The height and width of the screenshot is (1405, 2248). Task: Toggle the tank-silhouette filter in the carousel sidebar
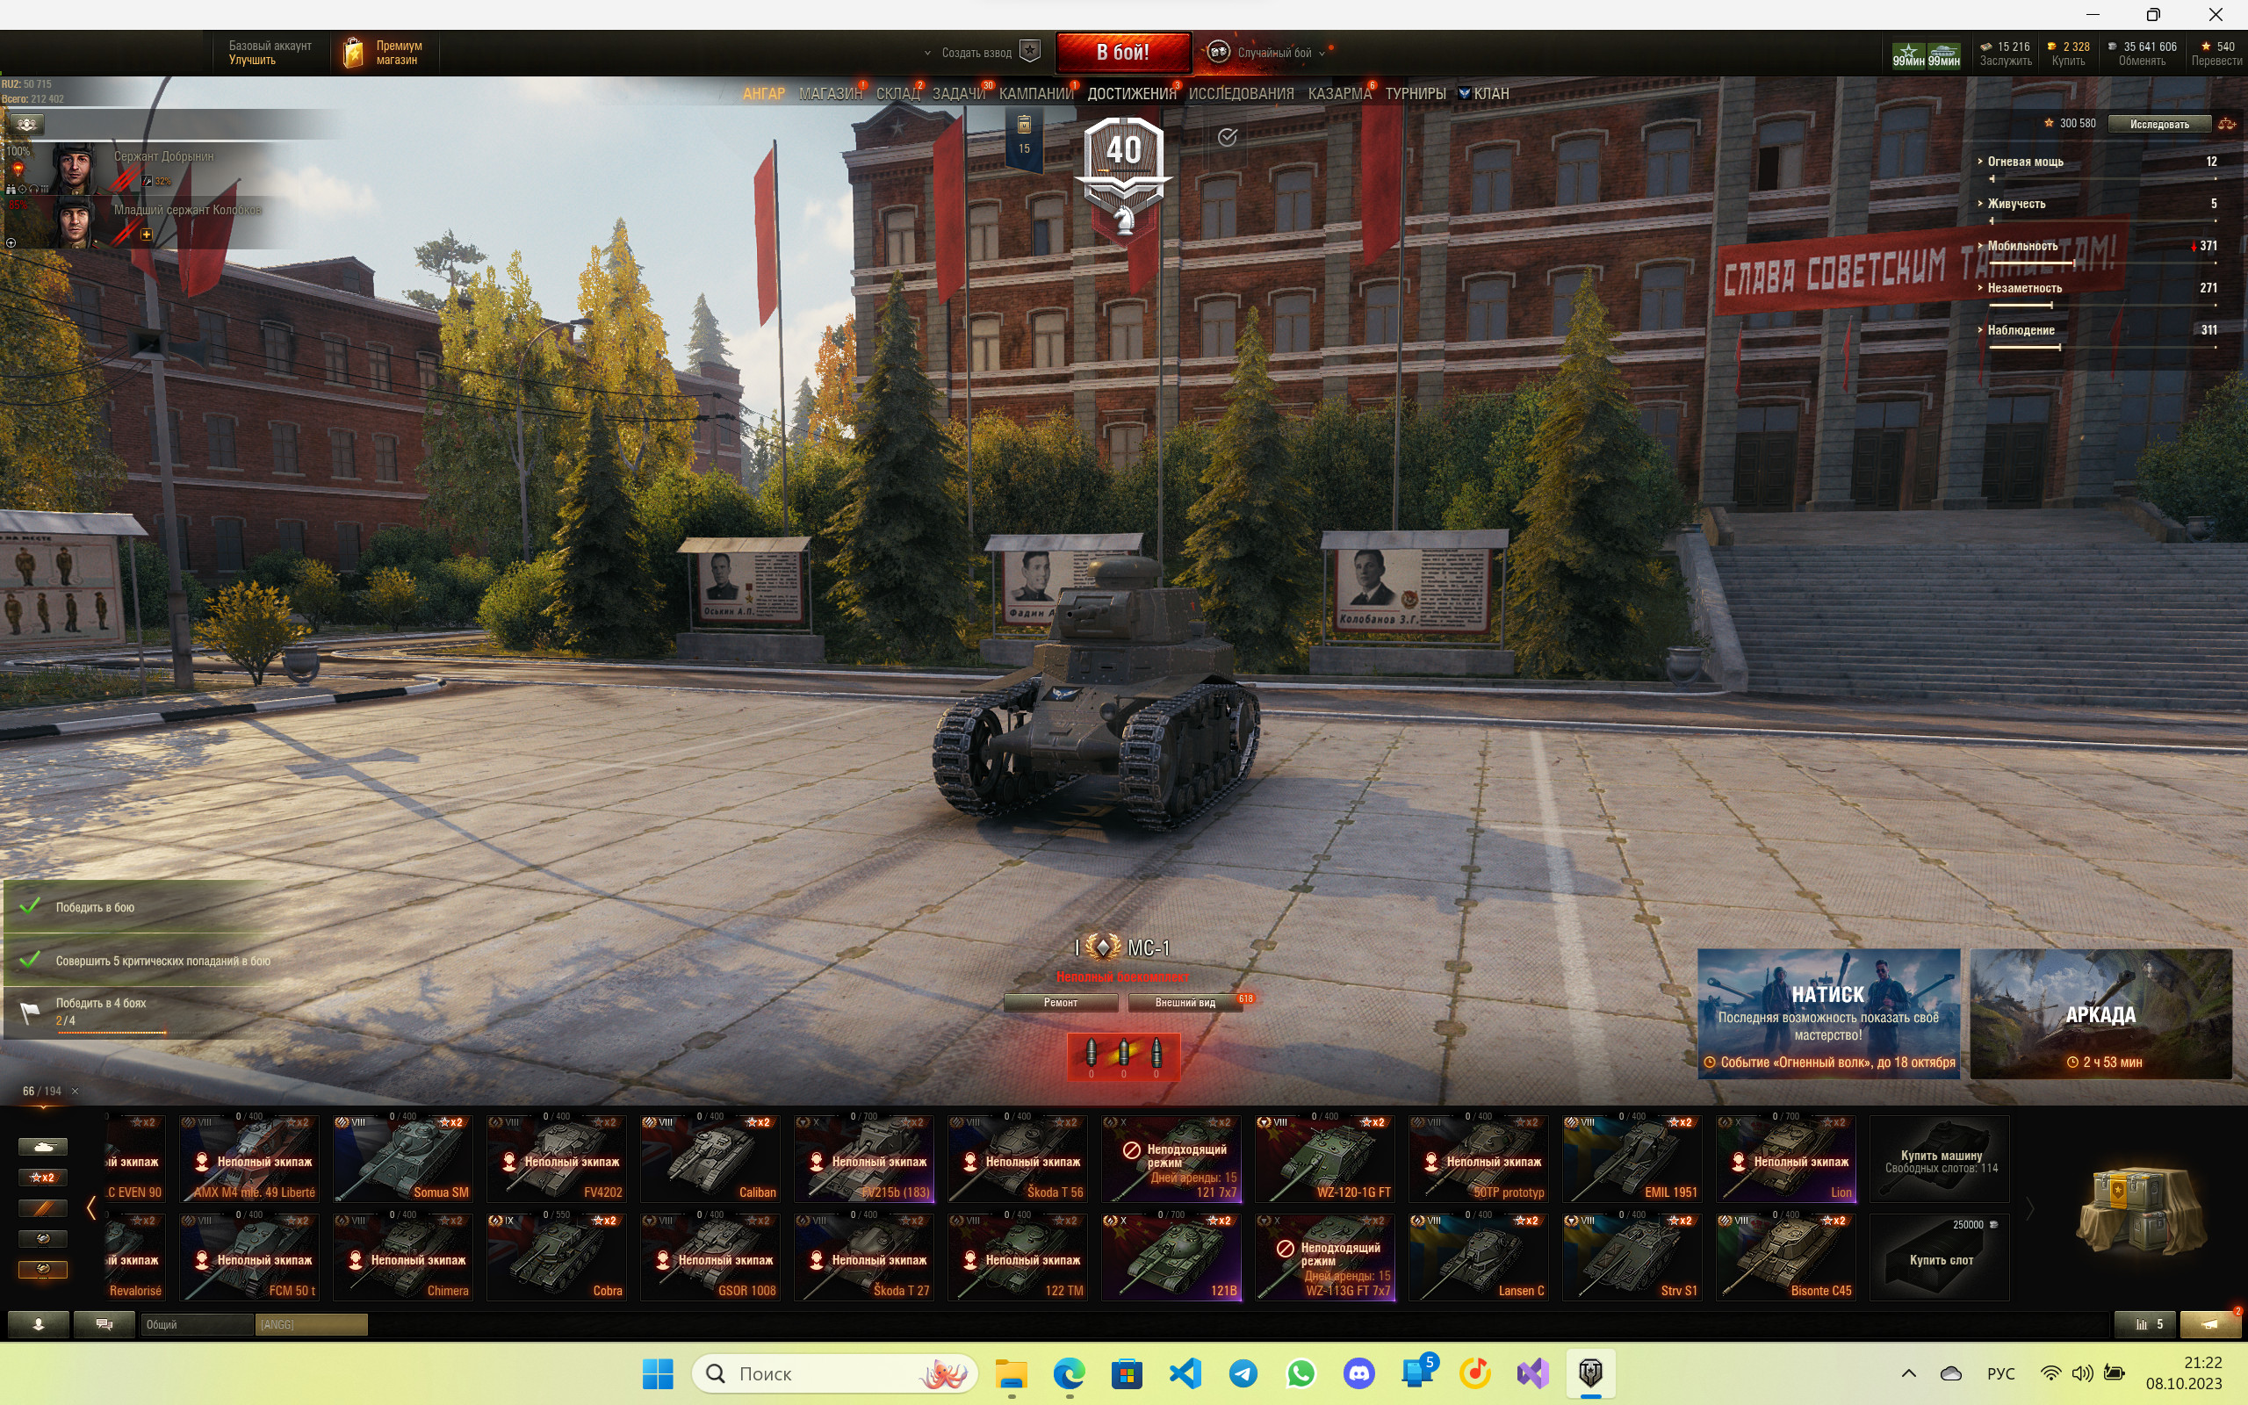point(43,1147)
